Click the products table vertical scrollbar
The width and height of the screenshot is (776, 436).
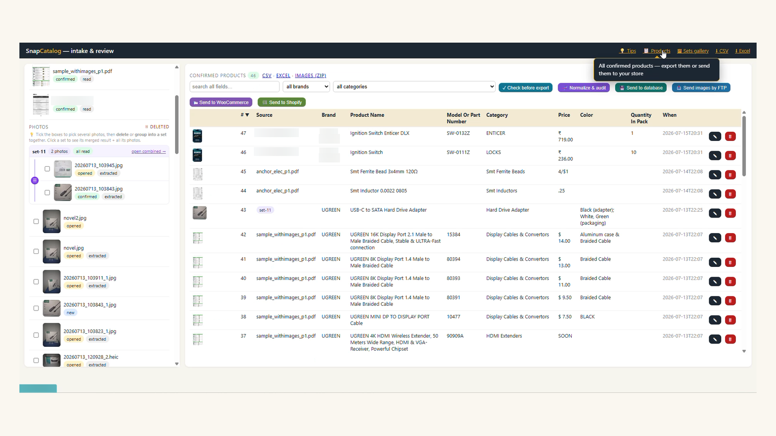point(744,146)
